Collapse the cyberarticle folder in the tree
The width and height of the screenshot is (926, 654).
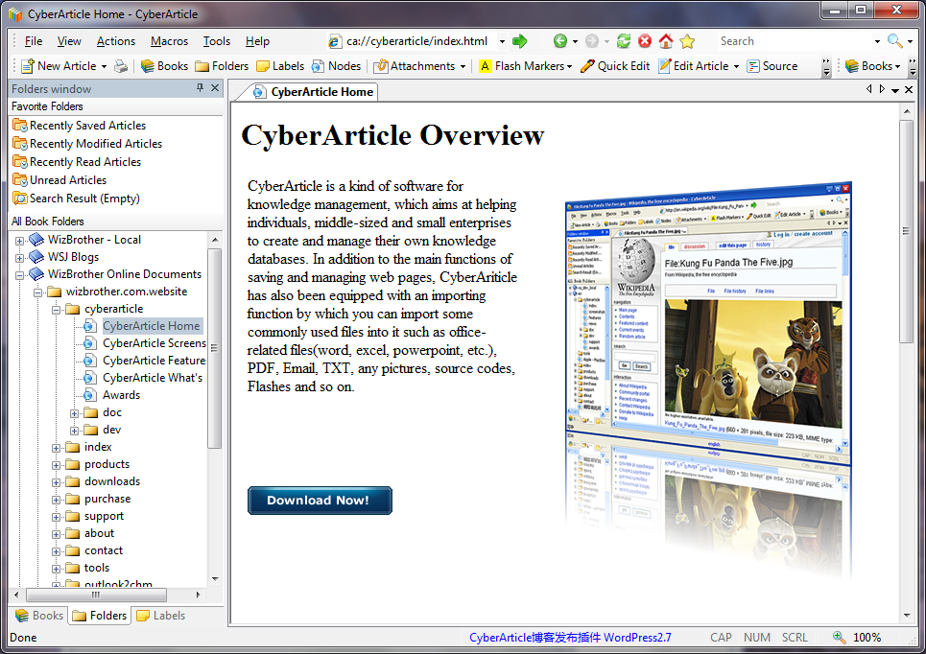pyautogui.click(x=57, y=309)
